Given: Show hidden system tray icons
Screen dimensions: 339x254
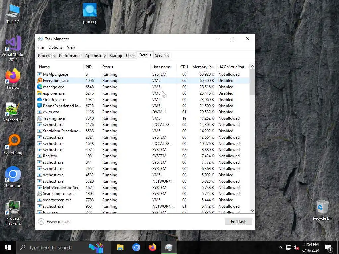Looking at the screenshot, I should 280,247.
